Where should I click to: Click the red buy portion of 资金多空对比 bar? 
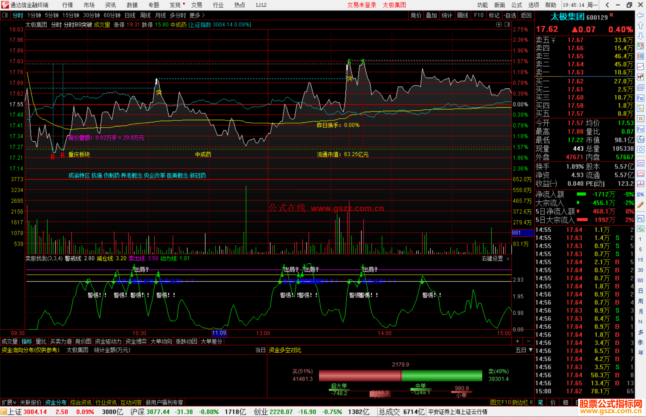pos(360,375)
